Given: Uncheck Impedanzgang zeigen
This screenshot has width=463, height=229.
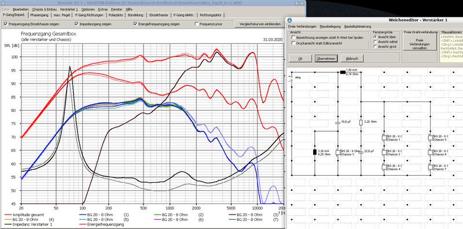Looking at the screenshot, I should (x=76, y=24).
